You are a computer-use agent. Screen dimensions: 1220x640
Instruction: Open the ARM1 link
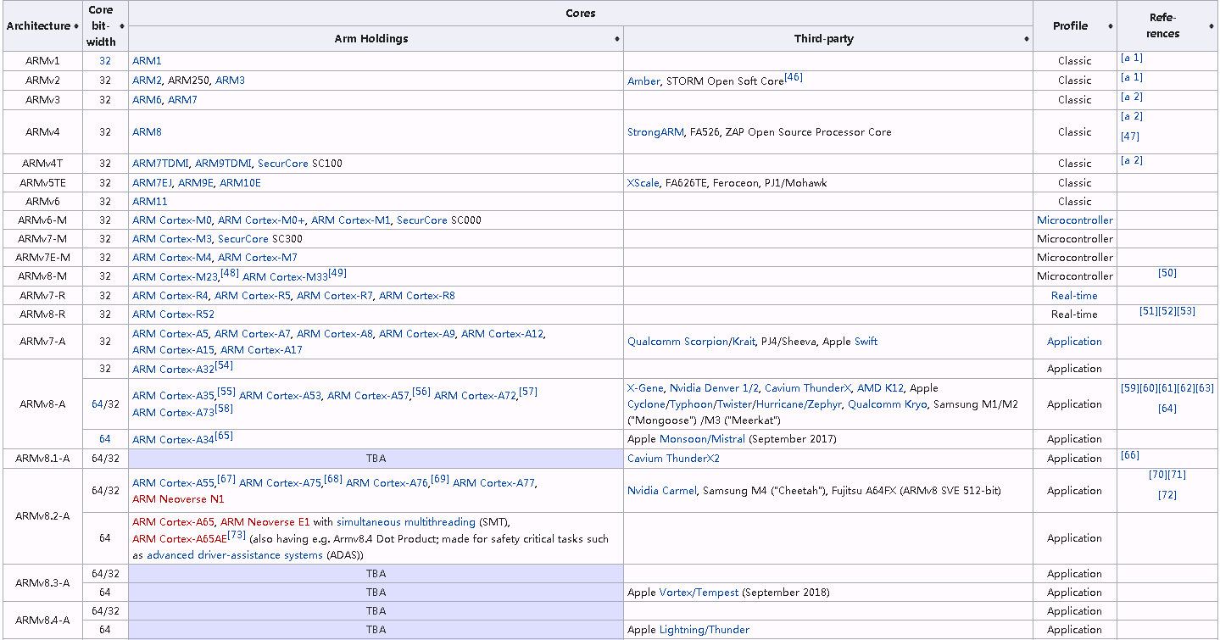(147, 61)
